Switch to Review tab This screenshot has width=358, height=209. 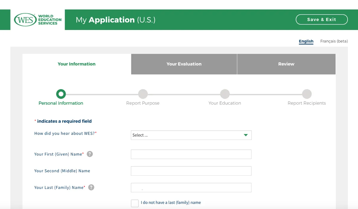coord(286,64)
